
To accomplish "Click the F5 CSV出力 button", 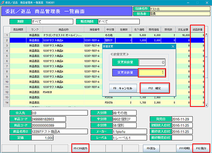I will [x=80, y=148].
